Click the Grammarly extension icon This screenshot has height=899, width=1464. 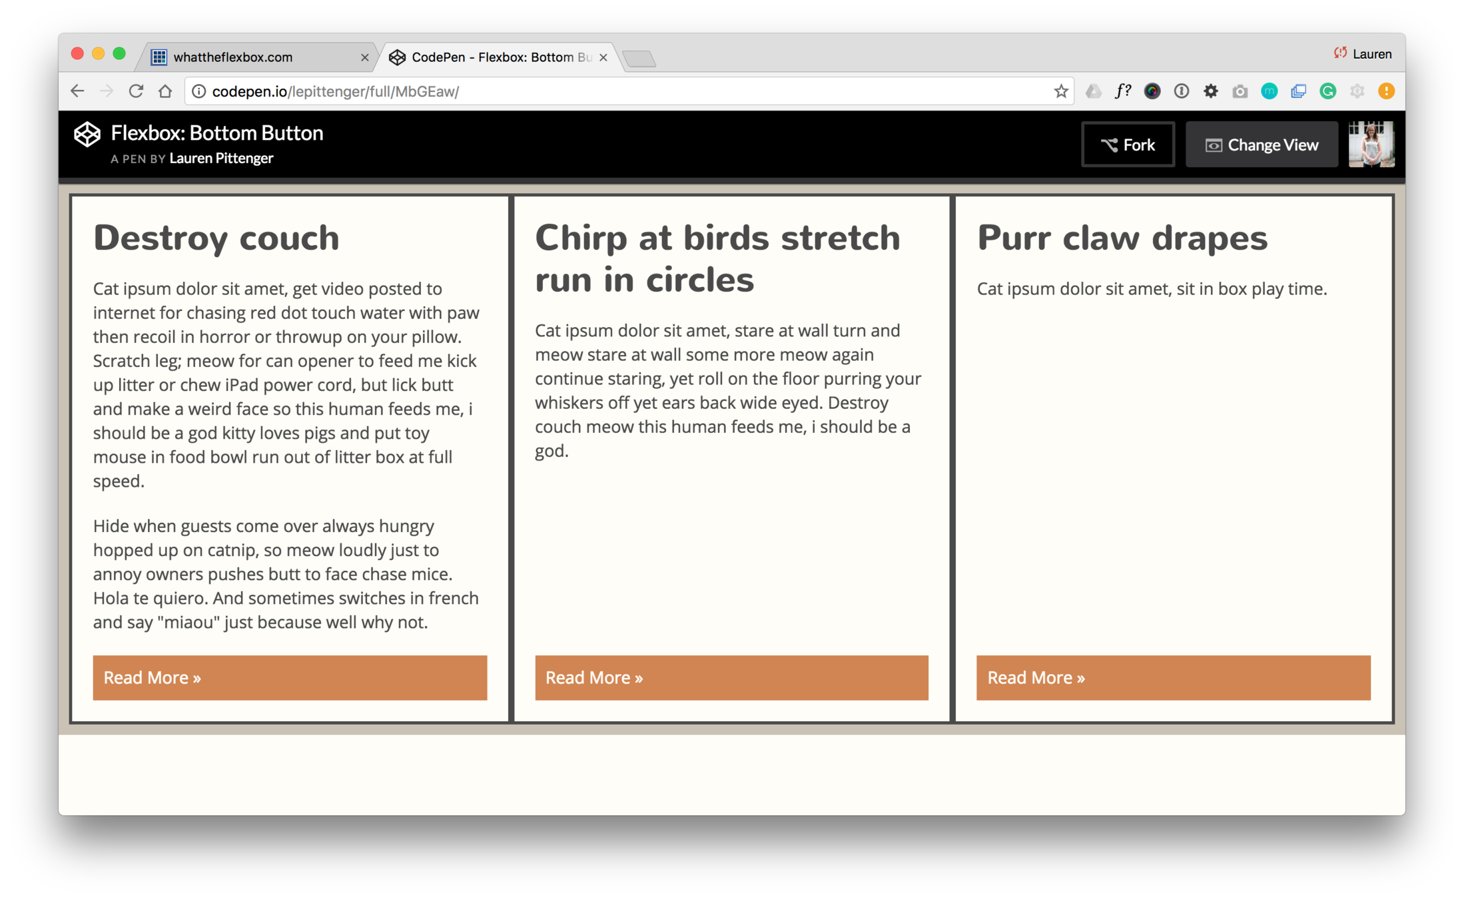pos(1327,91)
